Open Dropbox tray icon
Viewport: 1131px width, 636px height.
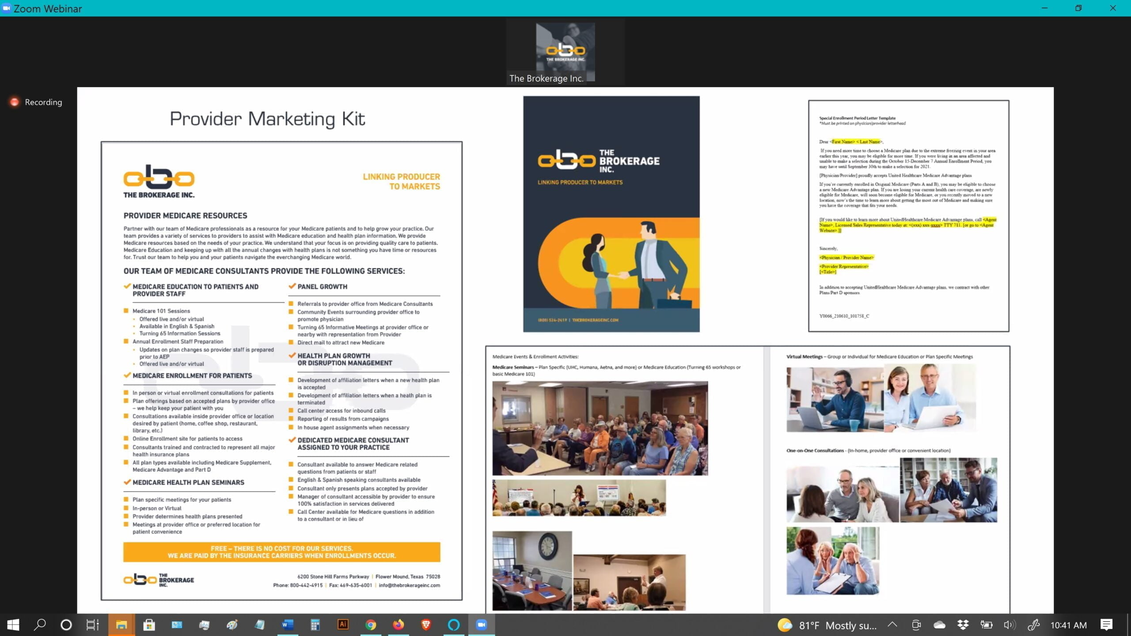click(963, 625)
